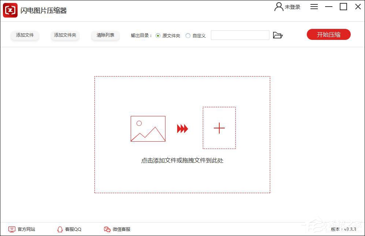Click 未登录 to log in
The height and width of the screenshot is (236, 365).
(x=291, y=7)
